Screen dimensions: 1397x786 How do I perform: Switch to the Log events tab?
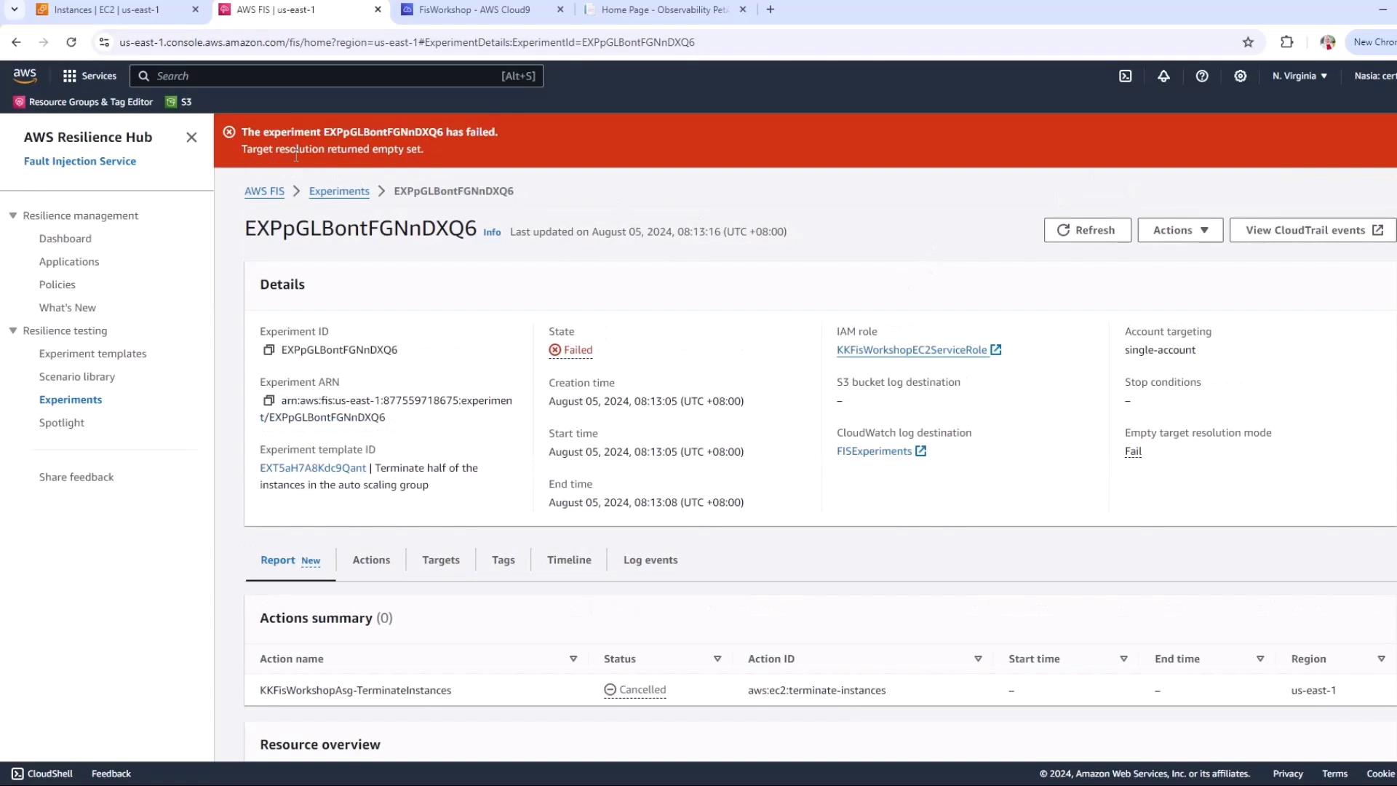pos(650,560)
